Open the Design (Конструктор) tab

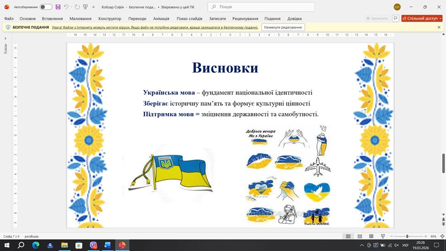pos(110,18)
